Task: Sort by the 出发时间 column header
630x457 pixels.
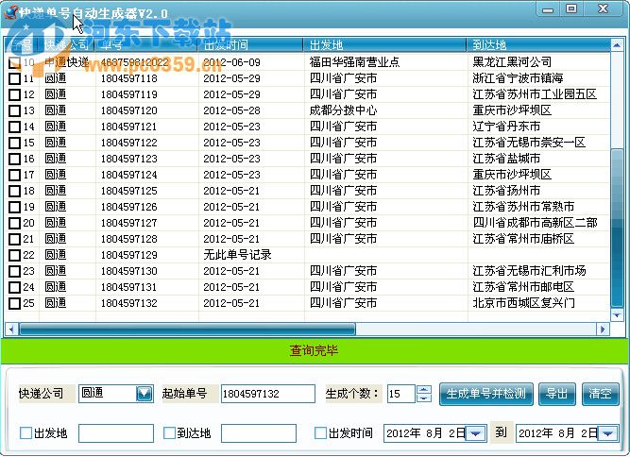Action: (250, 44)
